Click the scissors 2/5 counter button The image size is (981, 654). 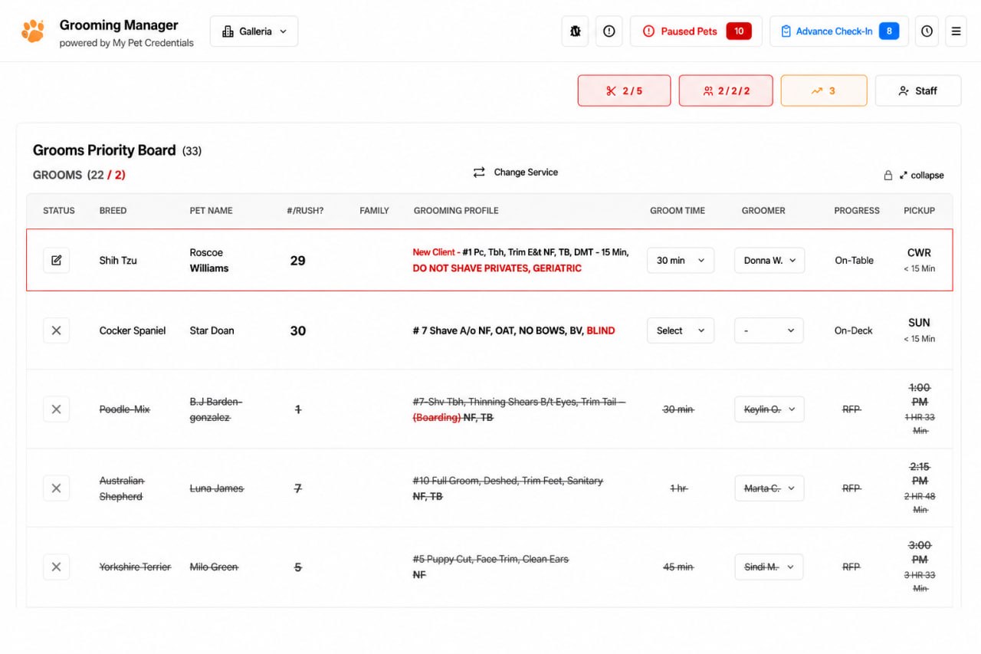624,90
